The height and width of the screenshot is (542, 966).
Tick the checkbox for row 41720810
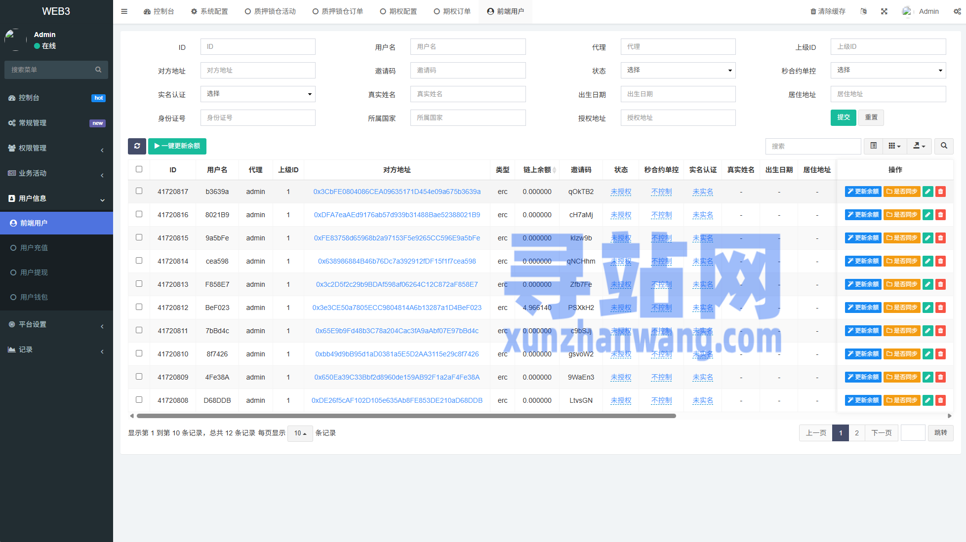point(139,353)
